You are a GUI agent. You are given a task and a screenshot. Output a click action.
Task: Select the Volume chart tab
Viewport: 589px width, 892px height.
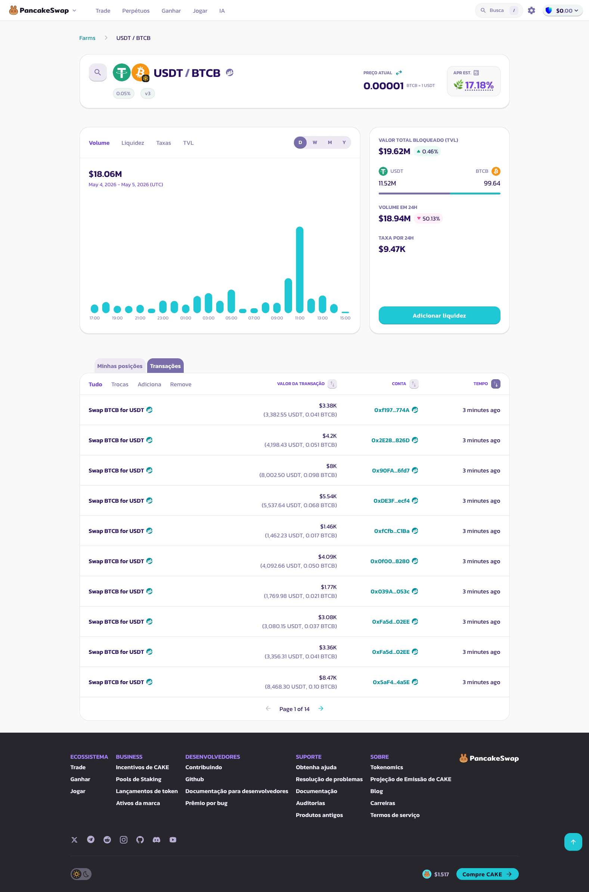(x=99, y=143)
